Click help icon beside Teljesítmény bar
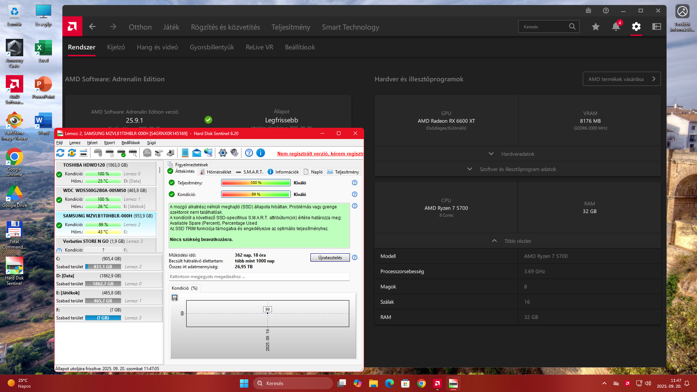The image size is (697, 392). point(355,183)
